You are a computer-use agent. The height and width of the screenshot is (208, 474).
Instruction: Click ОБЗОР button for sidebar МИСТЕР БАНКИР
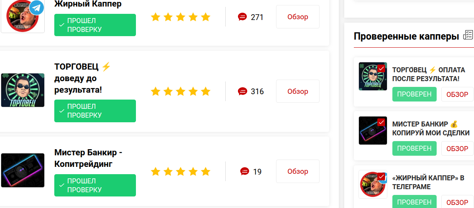coord(457,148)
